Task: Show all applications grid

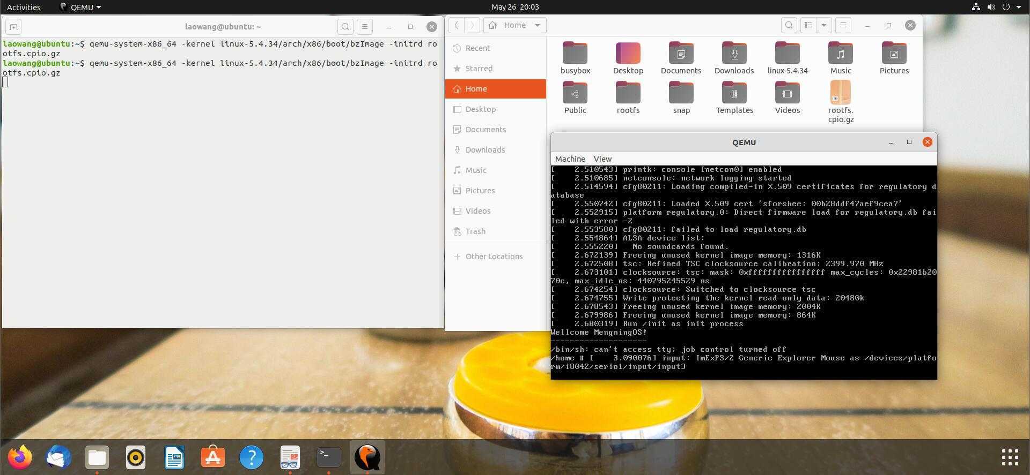Action: [x=1010, y=457]
